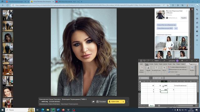Select the Главная ribbon tab
200x112 pixels.
pyautogui.click(x=147, y=64)
